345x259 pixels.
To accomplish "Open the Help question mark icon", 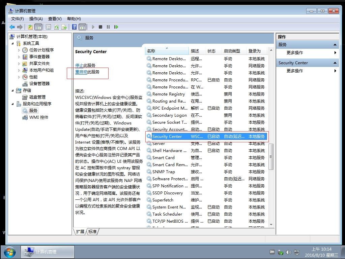I will 75,27.
